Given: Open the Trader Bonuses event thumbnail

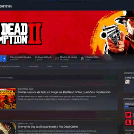Looking at the screenshot, I should tap(8, 98).
